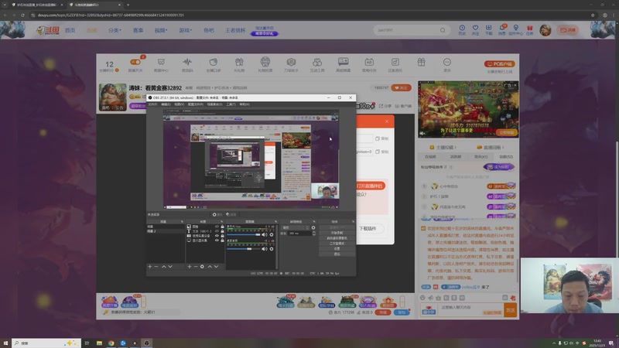Open the music note icon in streamer toolbar
The height and width of the screenshot is (348, 619).
[395, 62]
